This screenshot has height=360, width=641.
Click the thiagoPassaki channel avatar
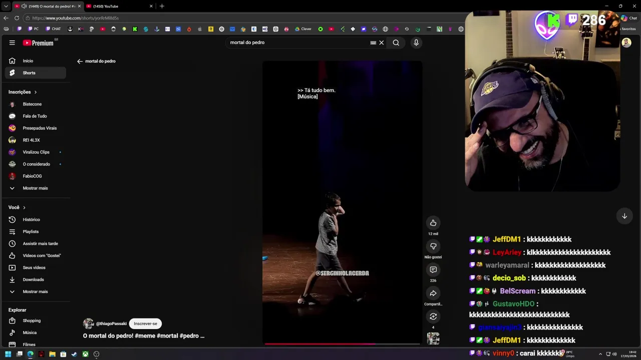[x=89, y=323]
